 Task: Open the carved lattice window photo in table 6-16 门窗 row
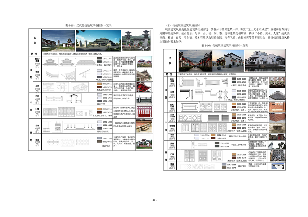point(277,156)
